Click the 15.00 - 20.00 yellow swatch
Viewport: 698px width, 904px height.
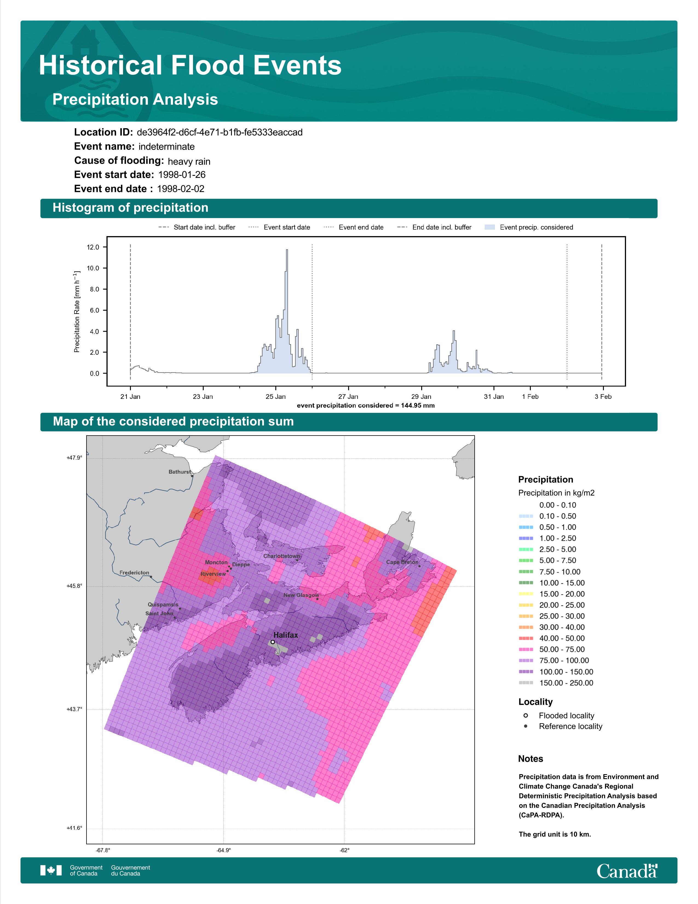tap(526, 594)
